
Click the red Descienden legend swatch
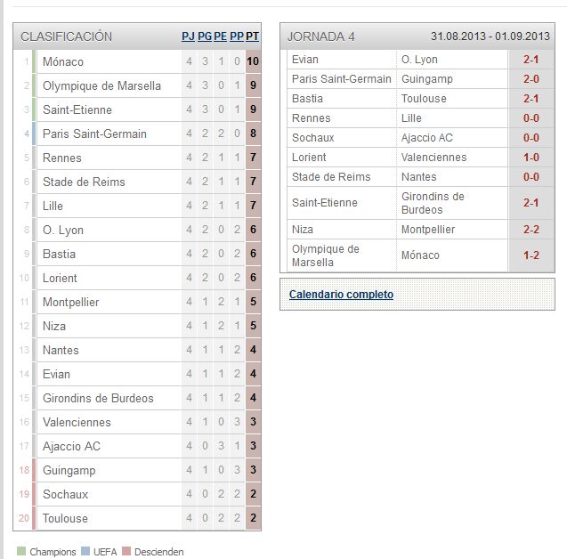(126, 551)
